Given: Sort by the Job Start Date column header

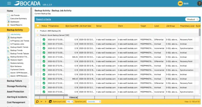Looking at the screenshot, I should point(85,26).
